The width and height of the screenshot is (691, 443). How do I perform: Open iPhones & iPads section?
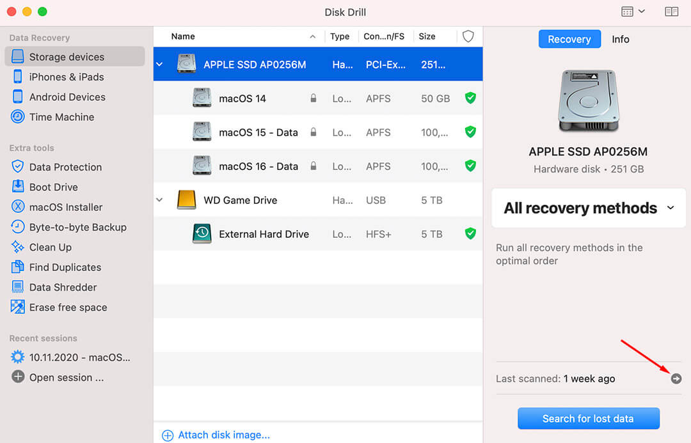tap(66, 77)
